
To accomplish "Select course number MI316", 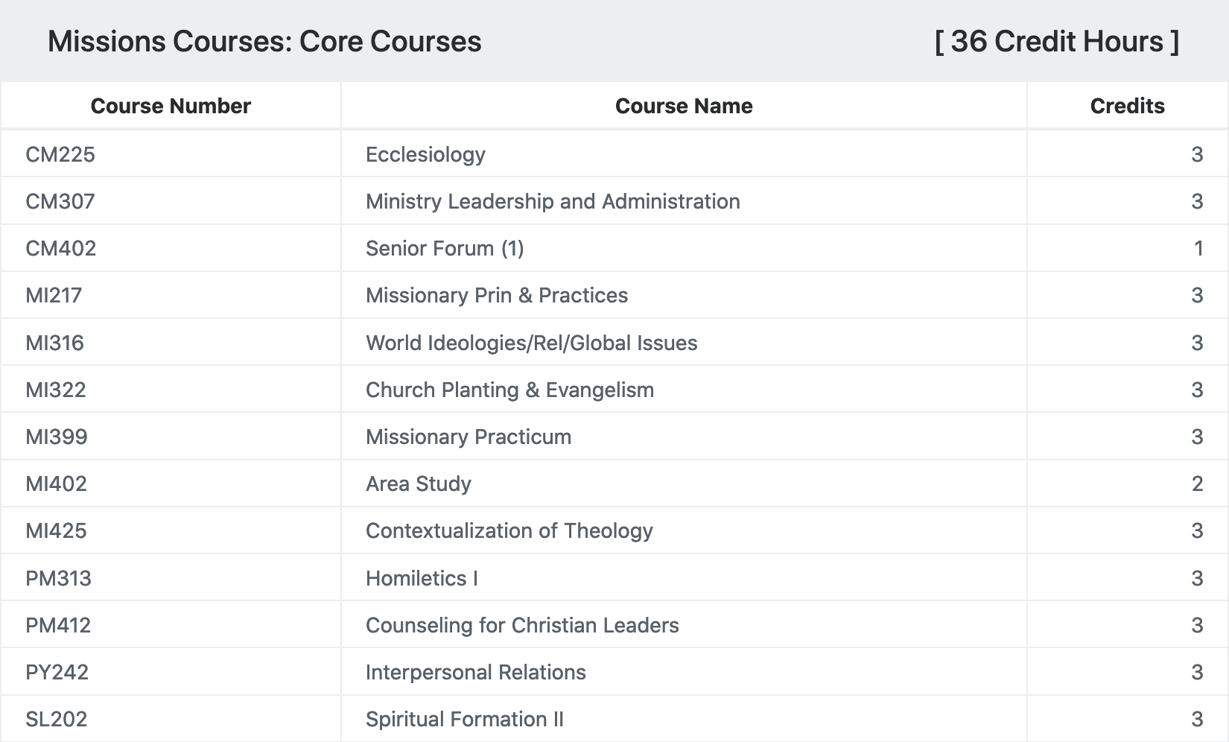I will pos(55,343).
